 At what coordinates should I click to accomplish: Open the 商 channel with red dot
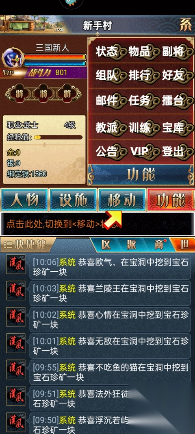tap(159, 245)
